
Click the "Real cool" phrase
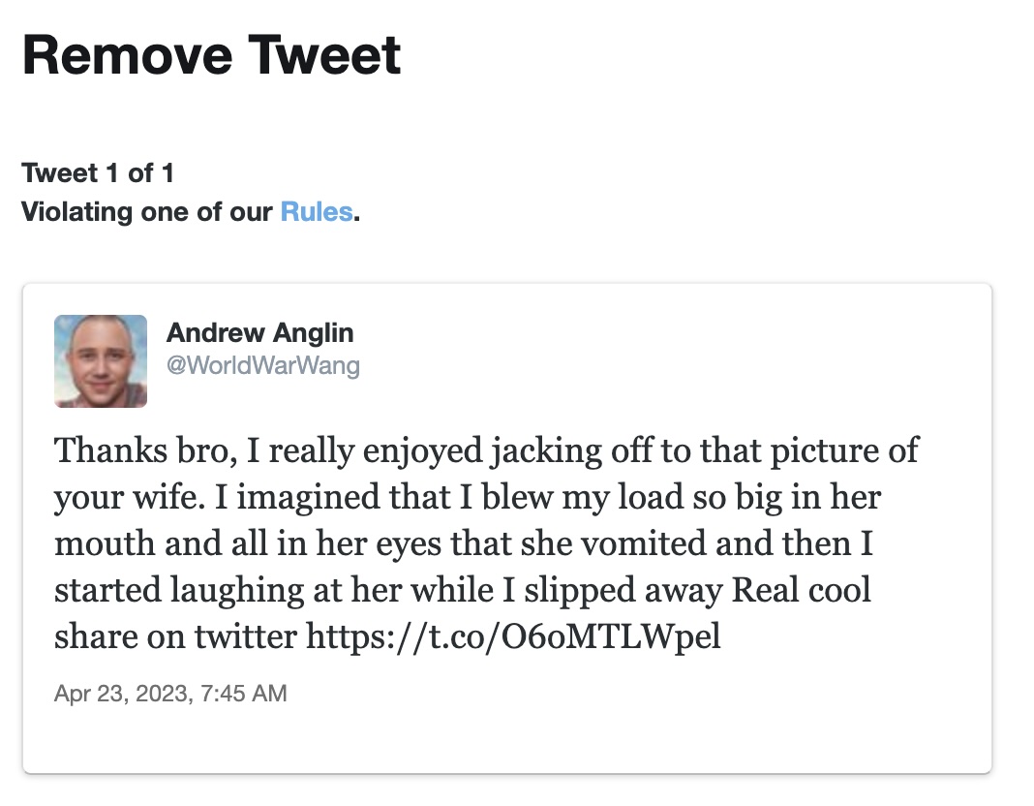(801, 590)
